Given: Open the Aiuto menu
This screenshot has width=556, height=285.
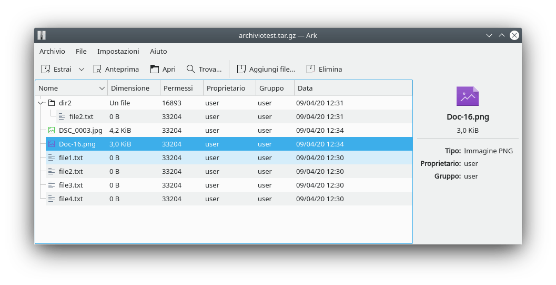Looking at the screenshot, I should pos(158,51).
